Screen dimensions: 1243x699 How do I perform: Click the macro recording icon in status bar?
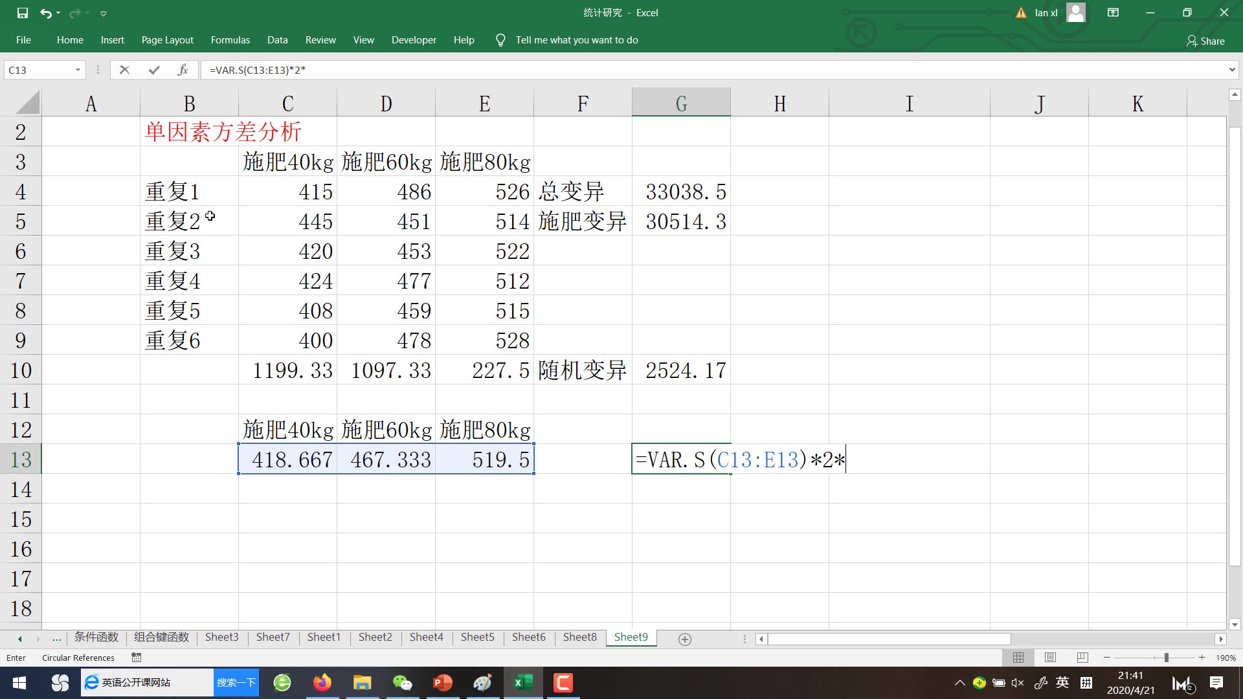point(136,658)
